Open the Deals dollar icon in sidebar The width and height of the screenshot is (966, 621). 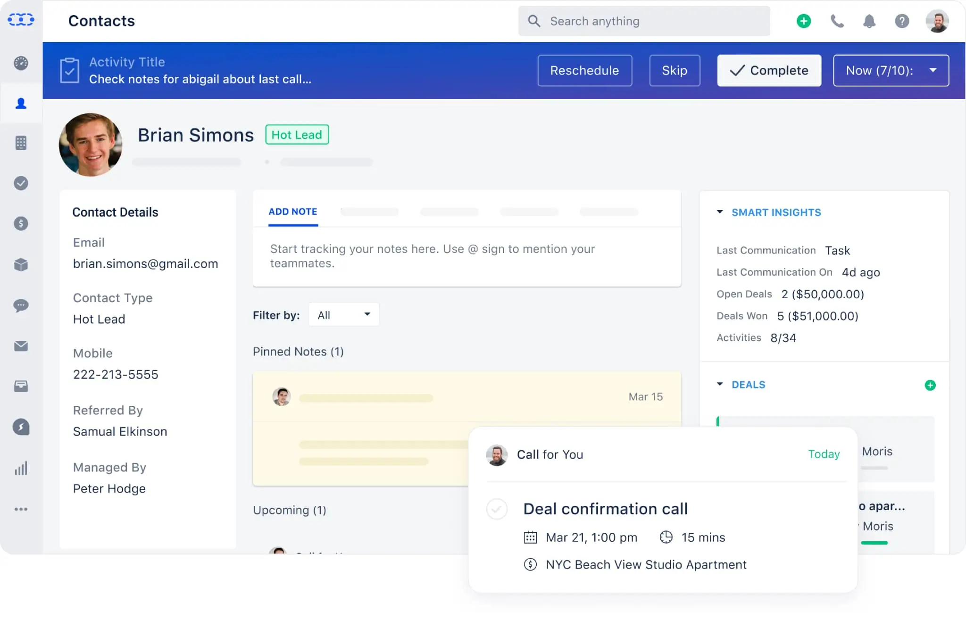21,224
